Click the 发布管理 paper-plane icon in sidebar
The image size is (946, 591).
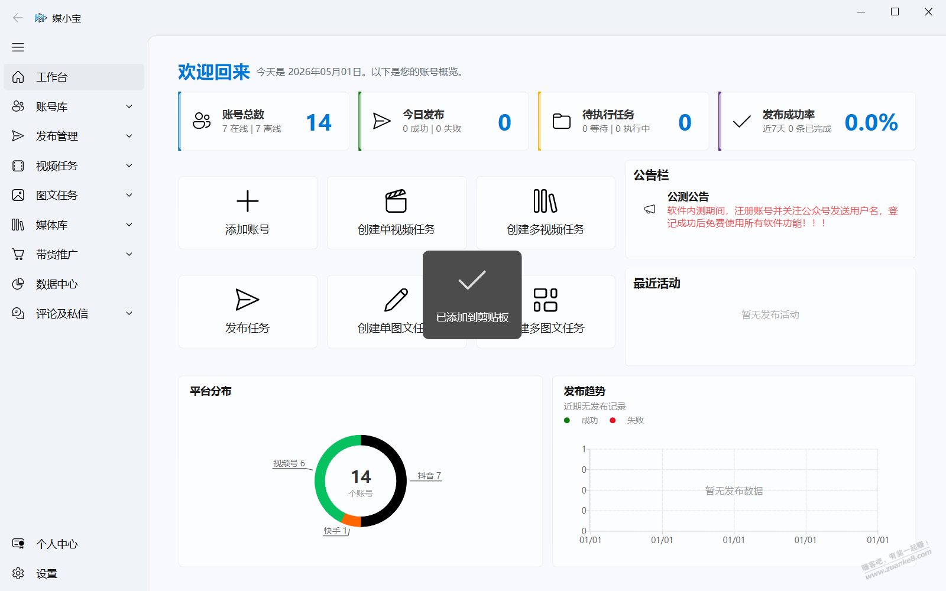click(18, 136)
